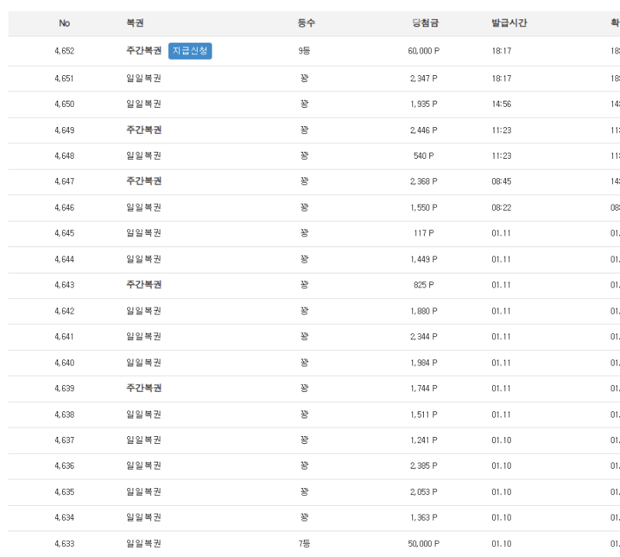620x557 pixels.
Task: Open the 주간복권 entry in row 4,643
Action: (143, 285)
